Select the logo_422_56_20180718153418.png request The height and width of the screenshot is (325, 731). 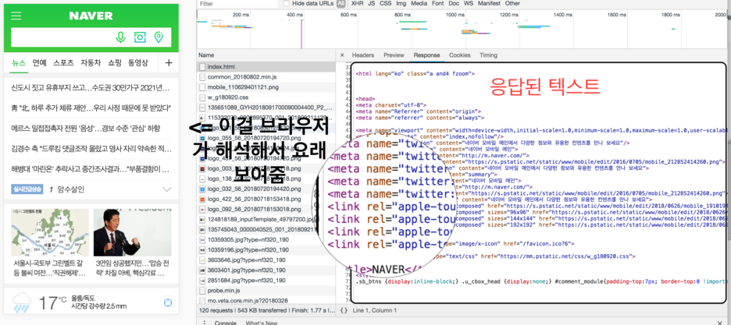click(x=255, y=199)
